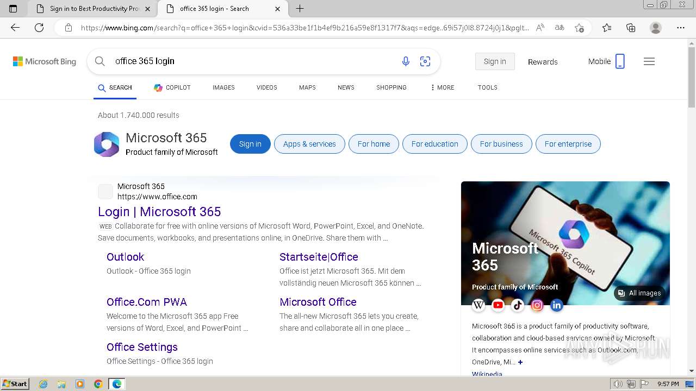Viewport: 696px width, 391px height.
Task: Open the TikTok profile icon
Action: coord(518,305)
